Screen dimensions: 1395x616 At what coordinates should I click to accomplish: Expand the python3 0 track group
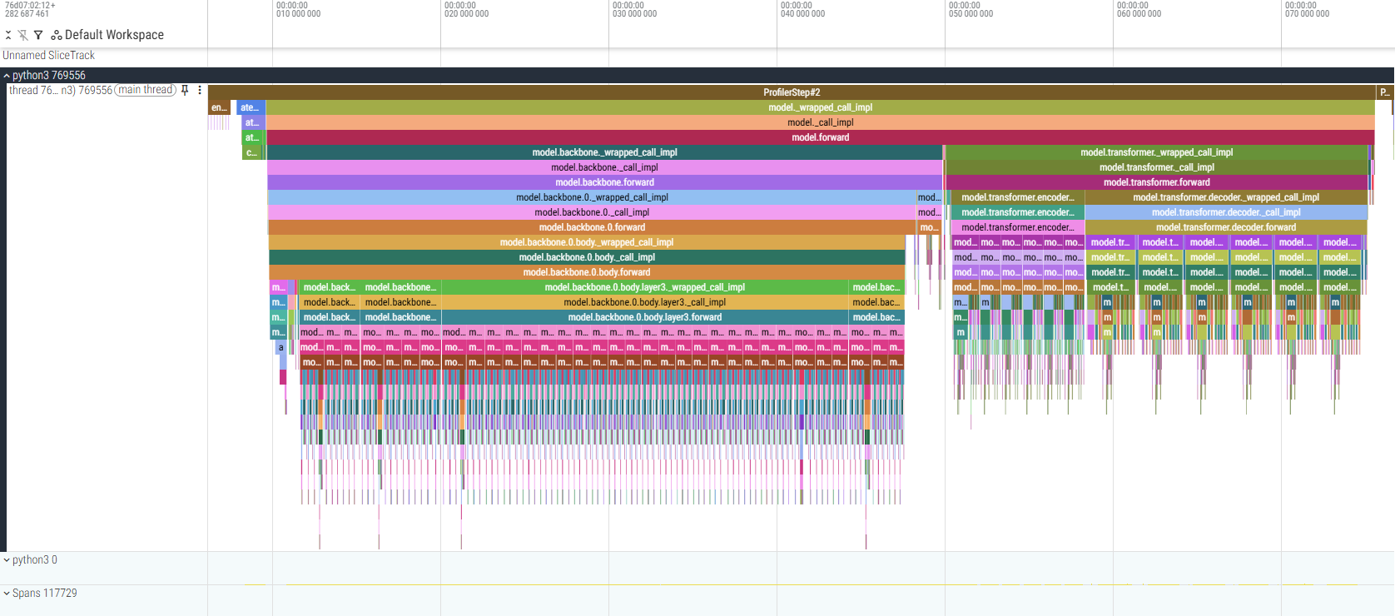(x=7, y=560)
